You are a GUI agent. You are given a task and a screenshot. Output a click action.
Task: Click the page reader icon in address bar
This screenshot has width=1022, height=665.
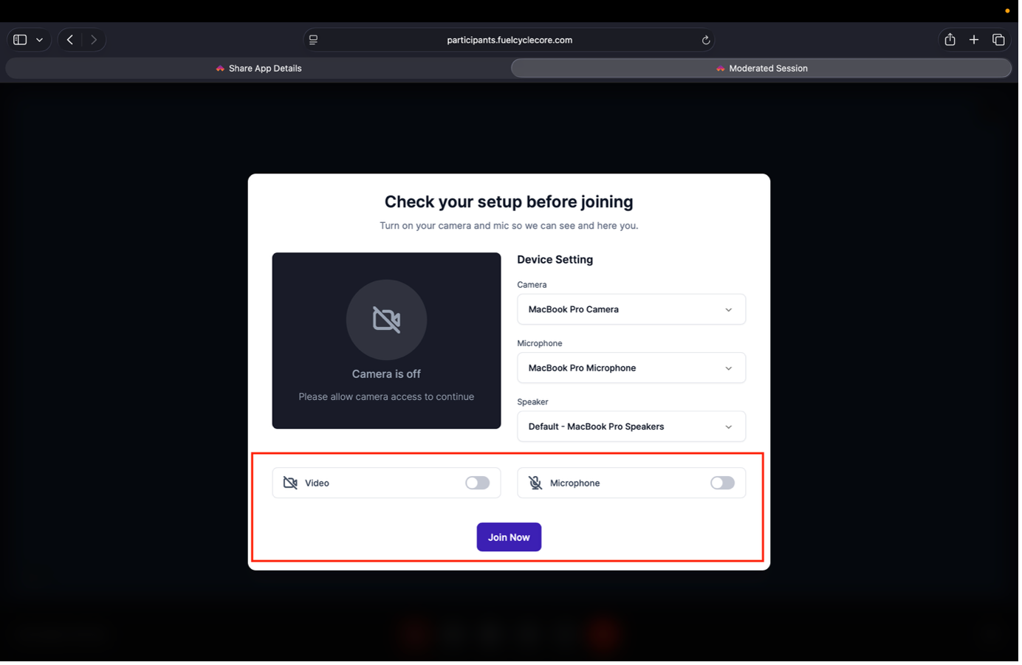pyautogui.click(x=314, y=40)
